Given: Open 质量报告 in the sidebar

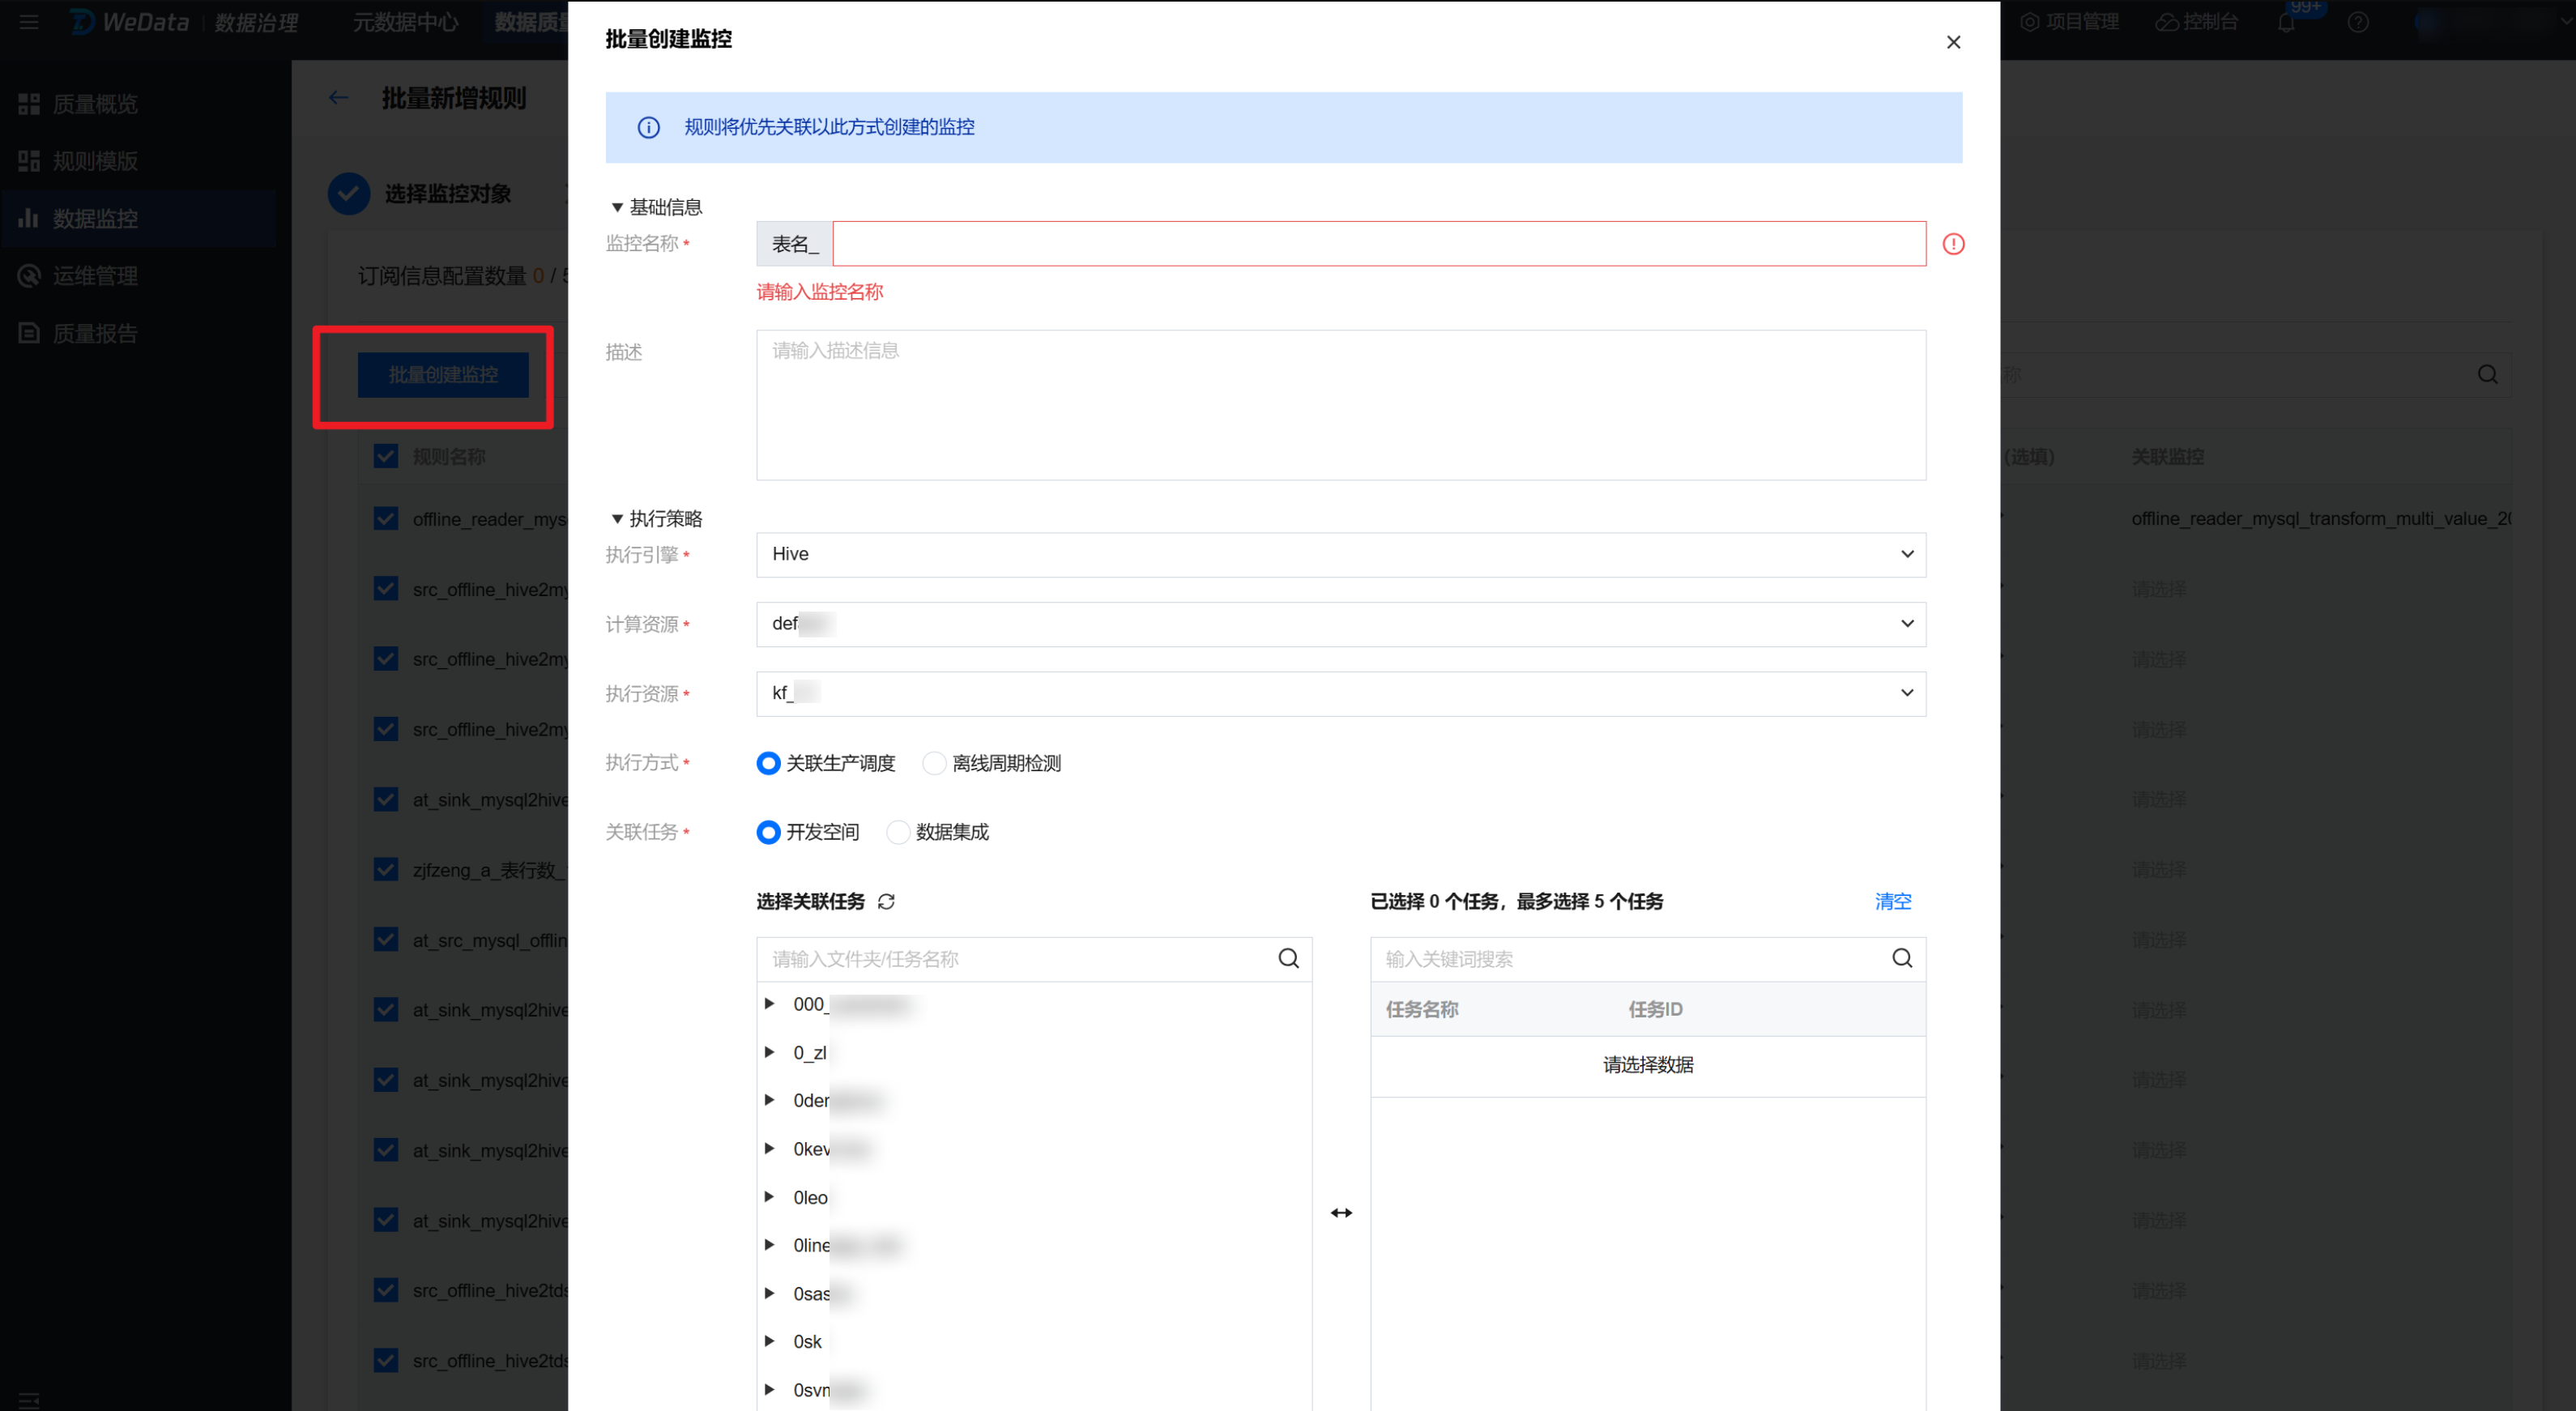Looking at the screenshot, I should (95, 333).
